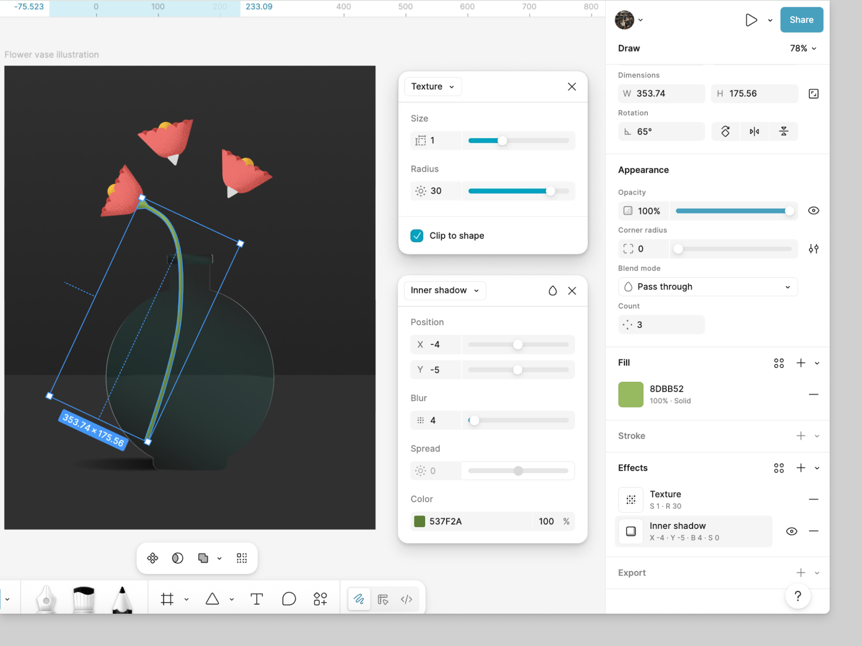Click the width dimension field 353.74

[x=661, y=94]
